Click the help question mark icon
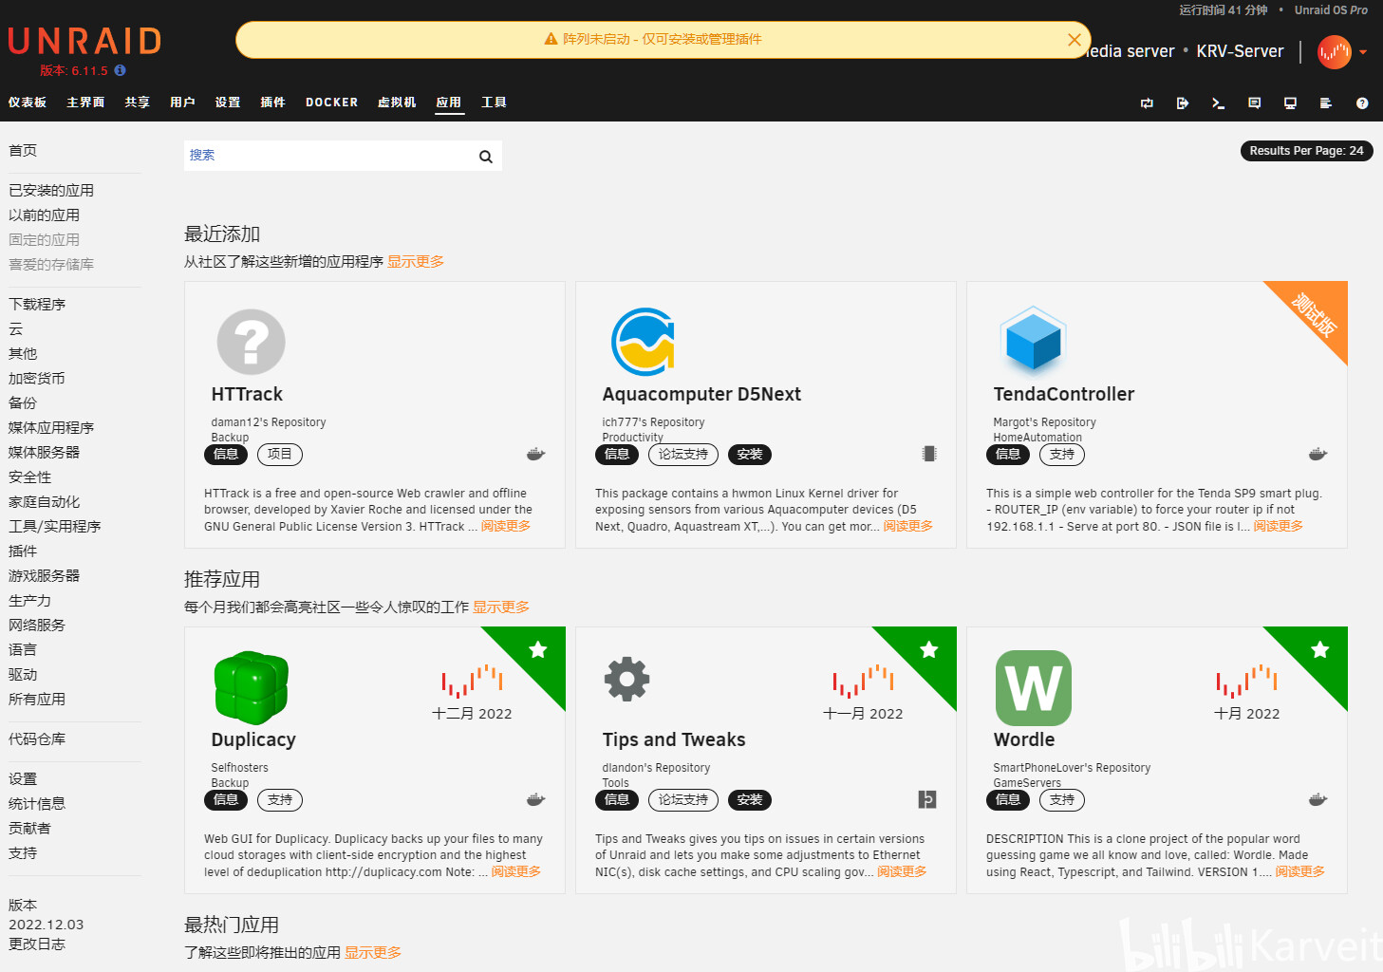 [x=1362, y=103]
